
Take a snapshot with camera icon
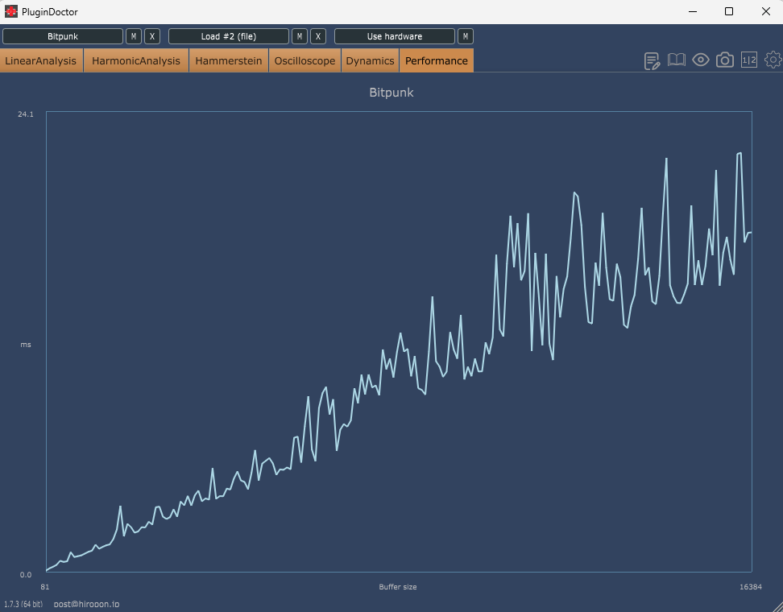(x=724, y=60)
